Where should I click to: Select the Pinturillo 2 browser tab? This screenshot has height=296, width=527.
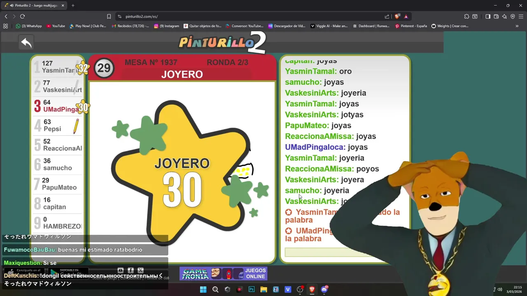coord(35,5)
